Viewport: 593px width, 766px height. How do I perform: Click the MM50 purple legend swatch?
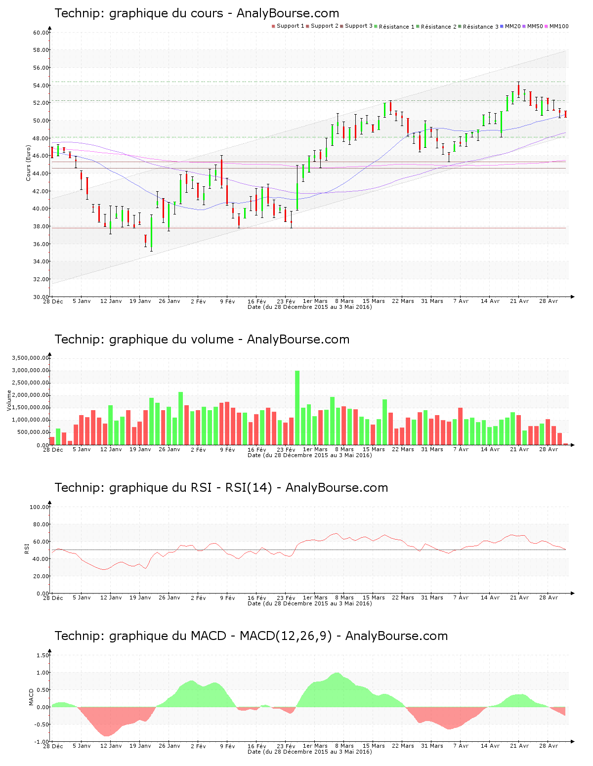tap(524, 26)
